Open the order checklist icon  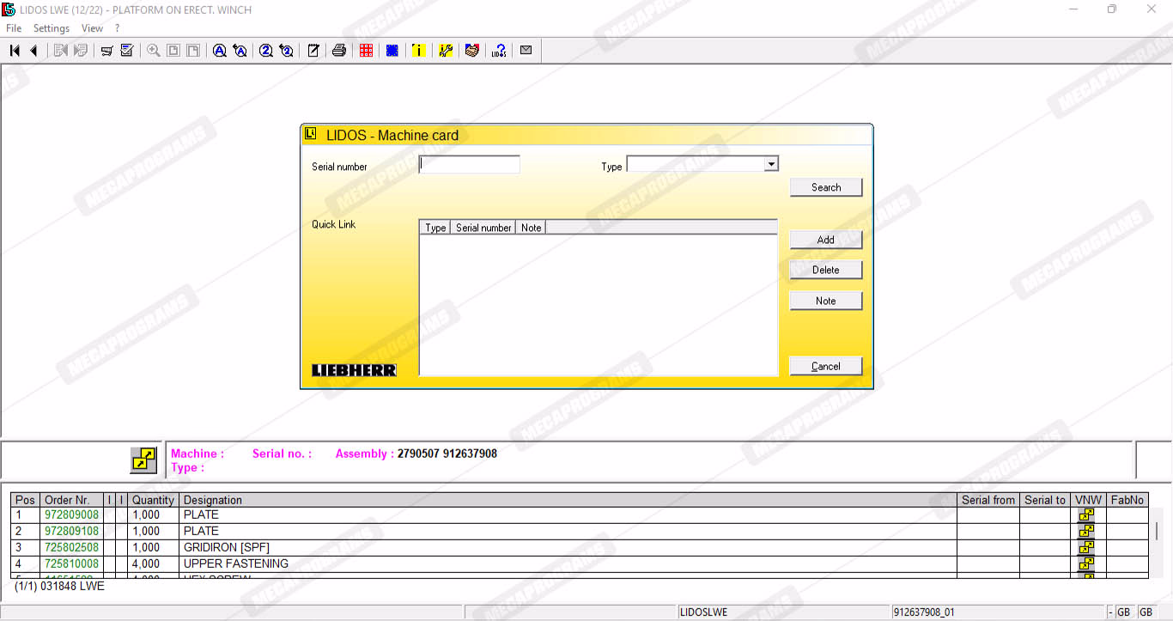click(127, 51)
